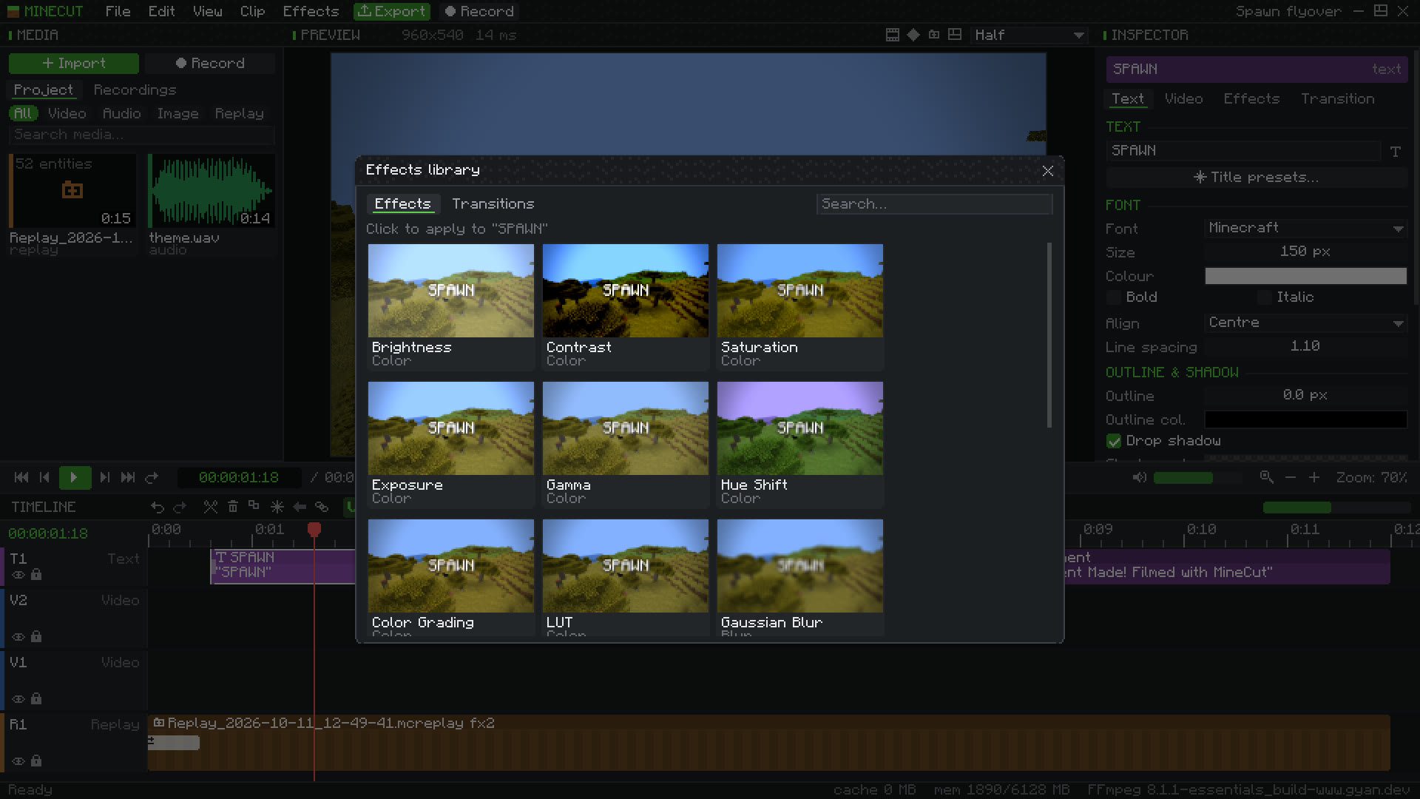
Task: Uncheck the Drop shadow checkbox
Action: 1114,441
